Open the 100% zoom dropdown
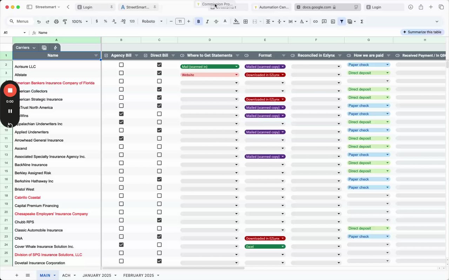 pyautogui.click(x=80, y=22)
